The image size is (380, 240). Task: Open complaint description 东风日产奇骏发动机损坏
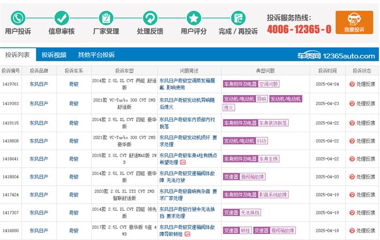point(188,141)
